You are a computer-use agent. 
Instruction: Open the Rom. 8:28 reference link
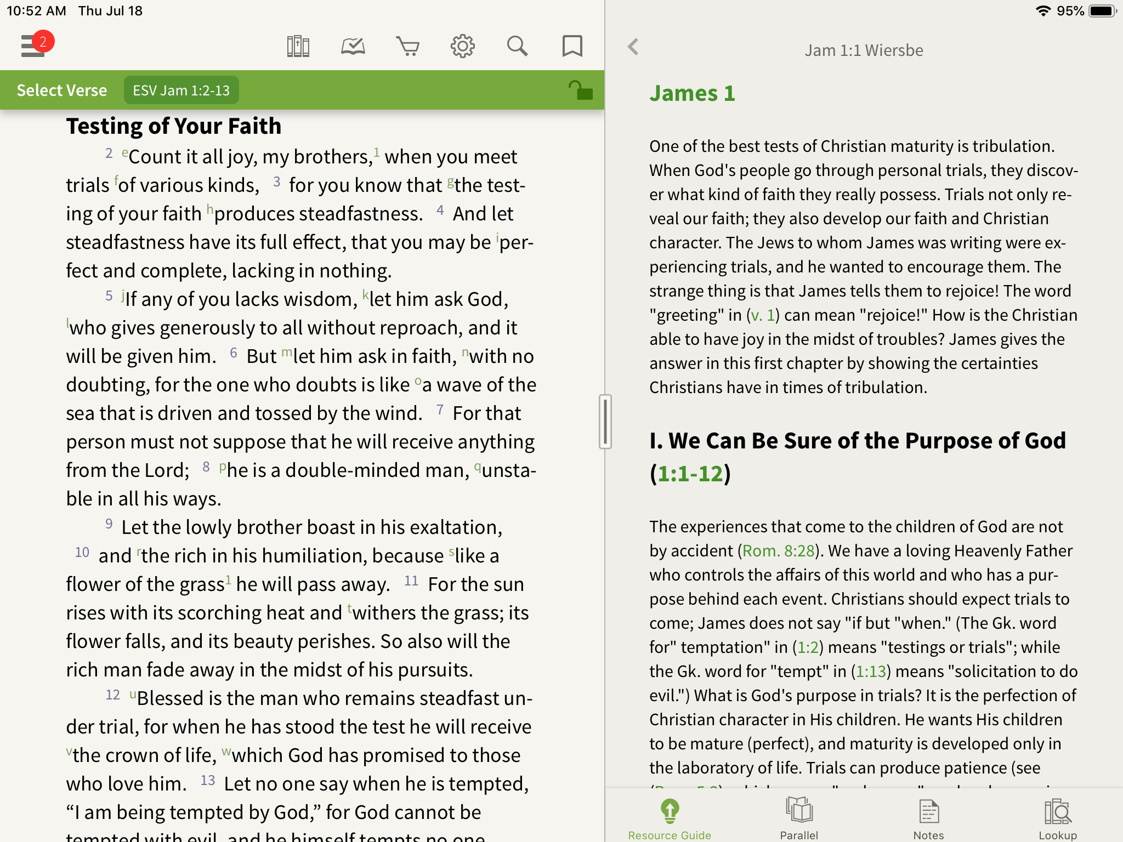778,551
